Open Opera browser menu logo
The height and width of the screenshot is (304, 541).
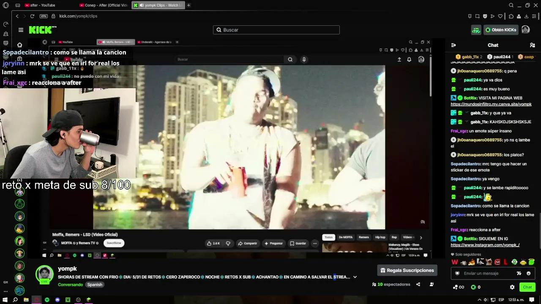[5, 5]
